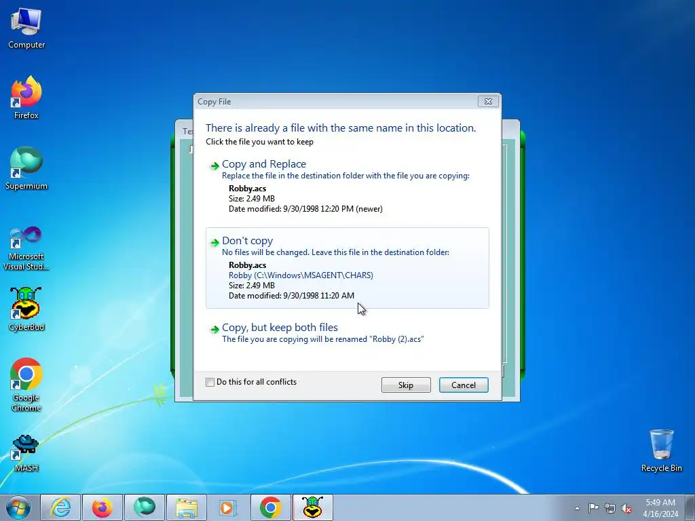Select the Google Chrome desktop shortcut
The width and height of the screenshot is (695, 521).
point(26,385)
